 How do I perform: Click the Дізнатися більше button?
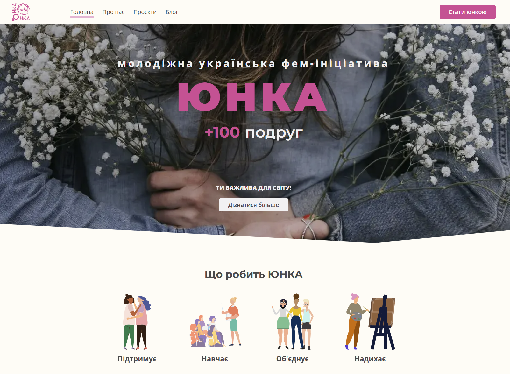tap(254, 205)
